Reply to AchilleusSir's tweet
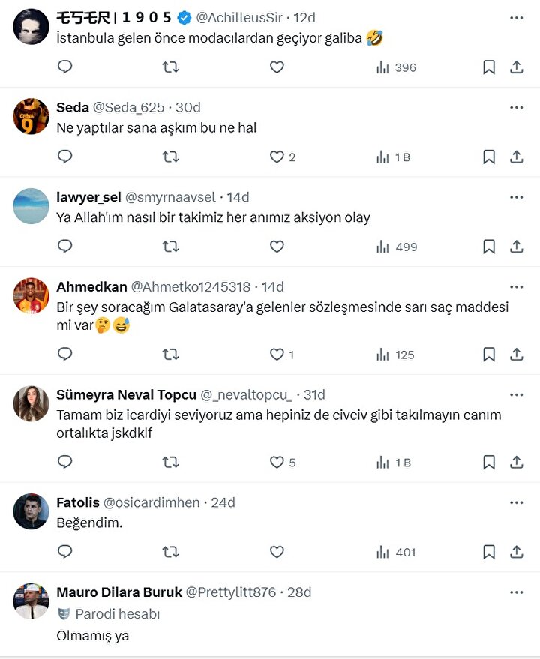The image size is (540, 659). (x=65, y=67)
